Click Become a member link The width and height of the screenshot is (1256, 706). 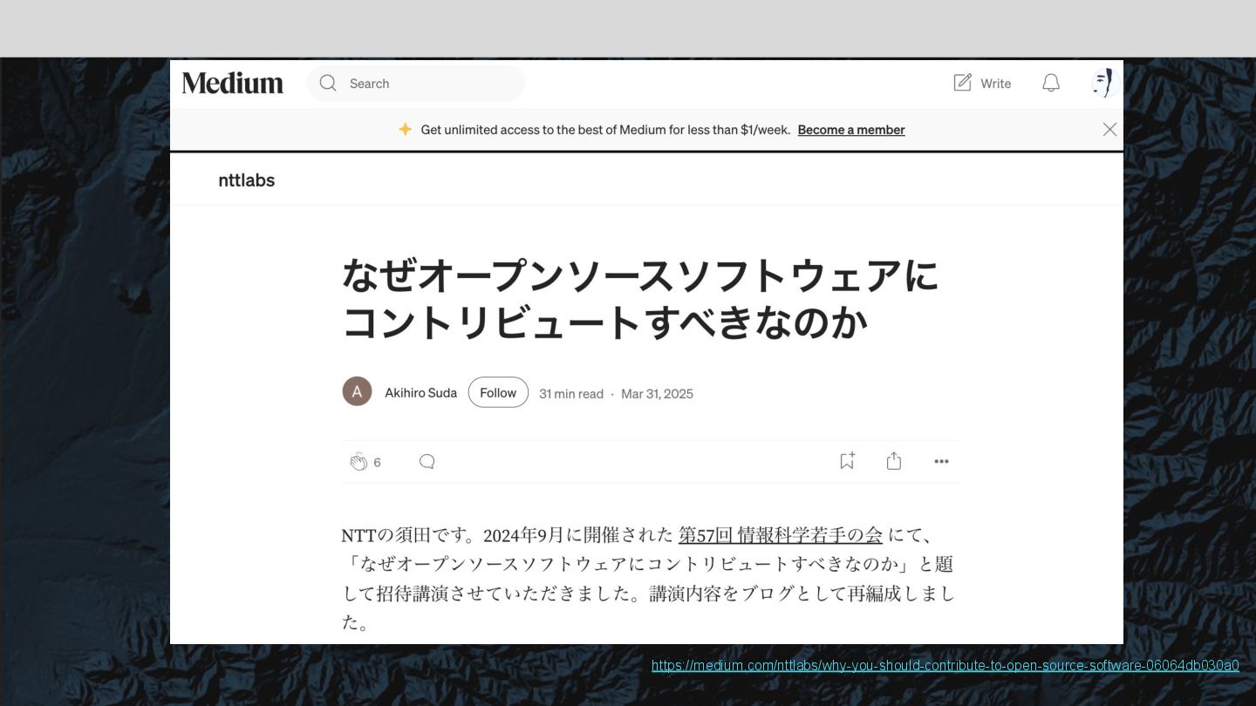[851, 130]
